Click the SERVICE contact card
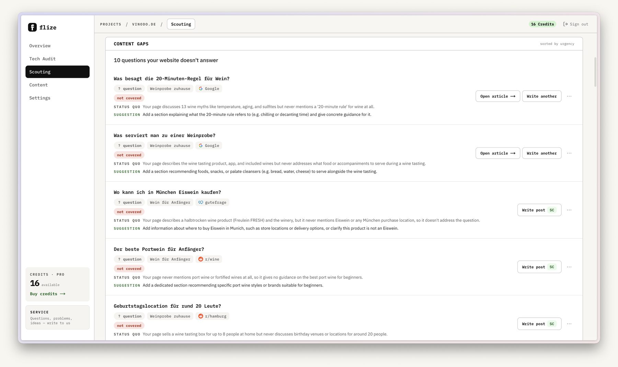 pyautogui.click(x=57, y=317)
